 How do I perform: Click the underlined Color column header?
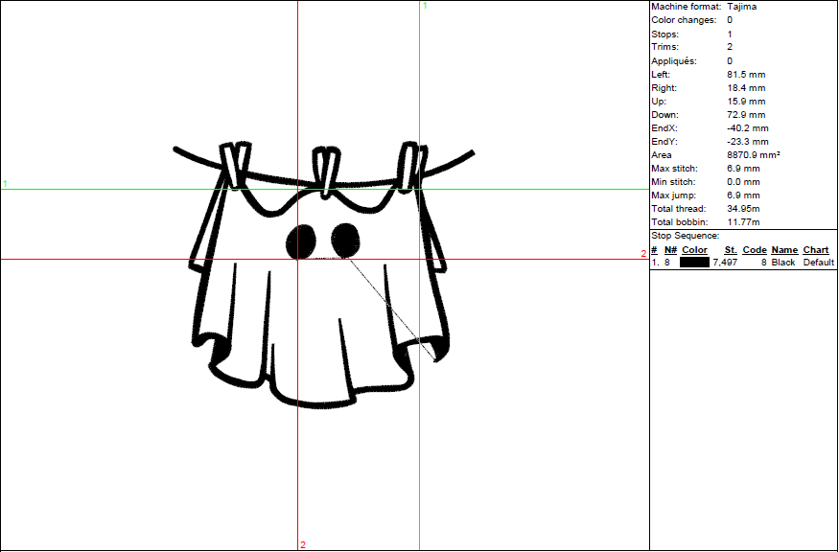pos(694,250)
